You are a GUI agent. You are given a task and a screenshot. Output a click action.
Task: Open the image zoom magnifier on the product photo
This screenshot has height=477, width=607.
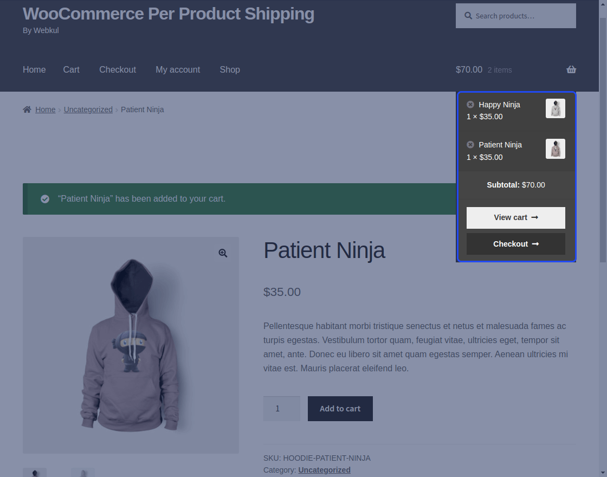[x=222, y=253]
